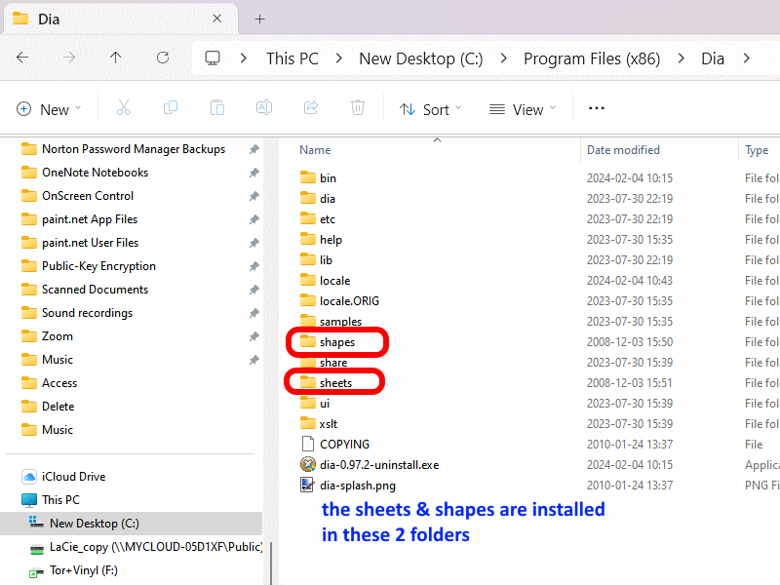
Task: Click the Paste clipboard icon
Action: (217, 108)
